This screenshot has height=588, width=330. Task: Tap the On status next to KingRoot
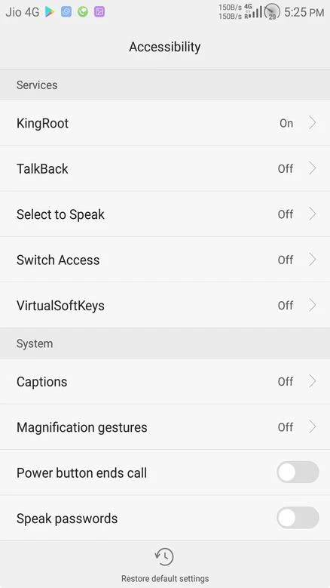286,123
